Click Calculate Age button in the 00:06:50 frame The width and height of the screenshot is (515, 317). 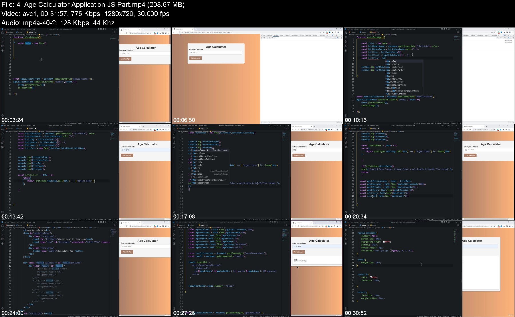pos(195,58)
